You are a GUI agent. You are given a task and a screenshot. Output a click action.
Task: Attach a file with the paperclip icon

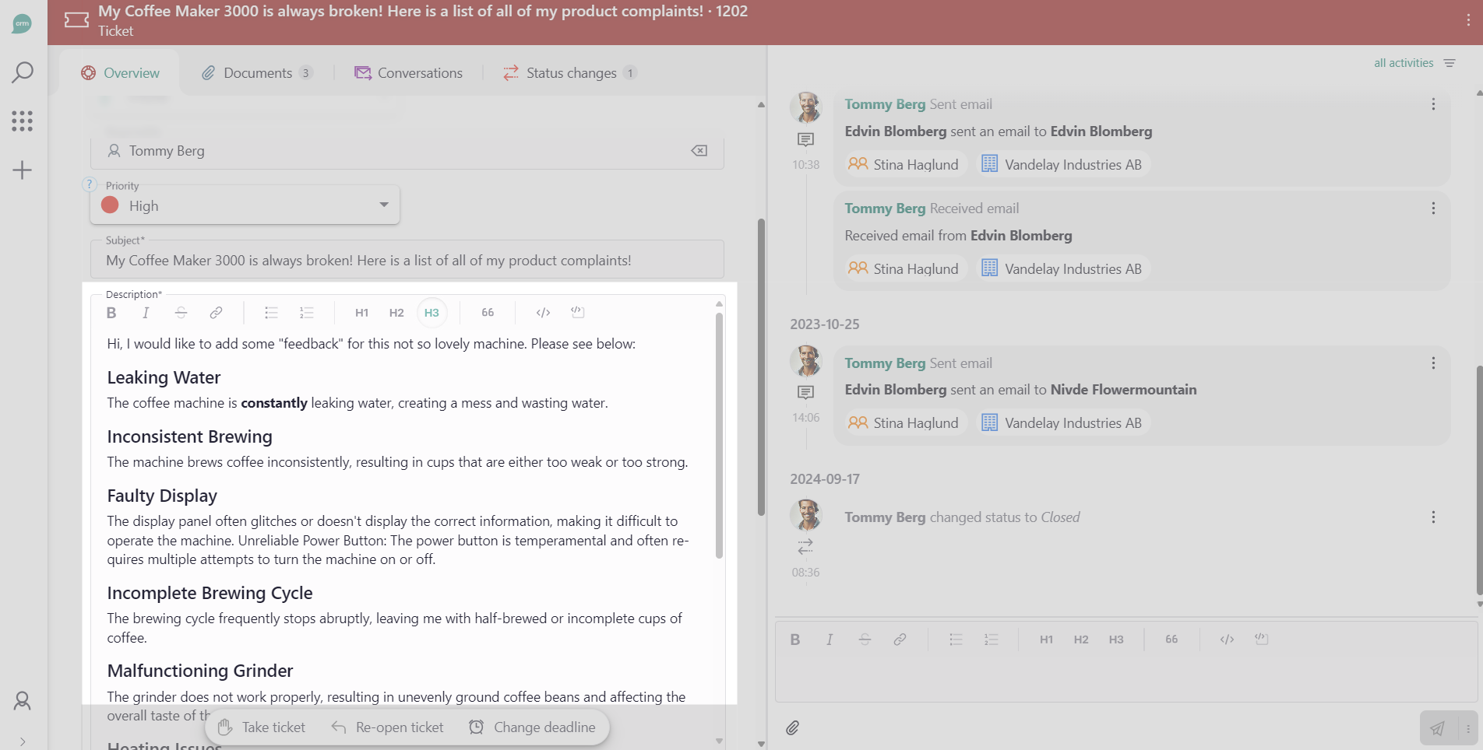click(x=792, y=728)
